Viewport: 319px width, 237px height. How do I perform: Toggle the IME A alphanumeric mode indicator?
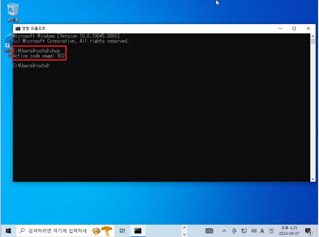point(262,231)
